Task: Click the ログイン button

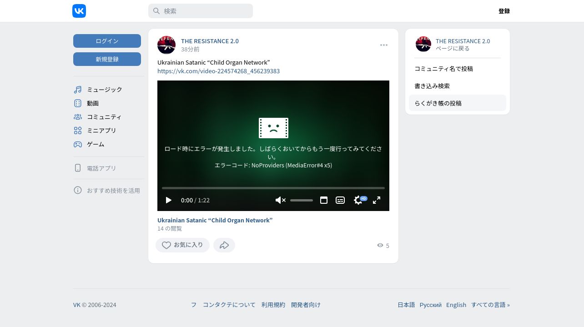Action: pos(107,41)
